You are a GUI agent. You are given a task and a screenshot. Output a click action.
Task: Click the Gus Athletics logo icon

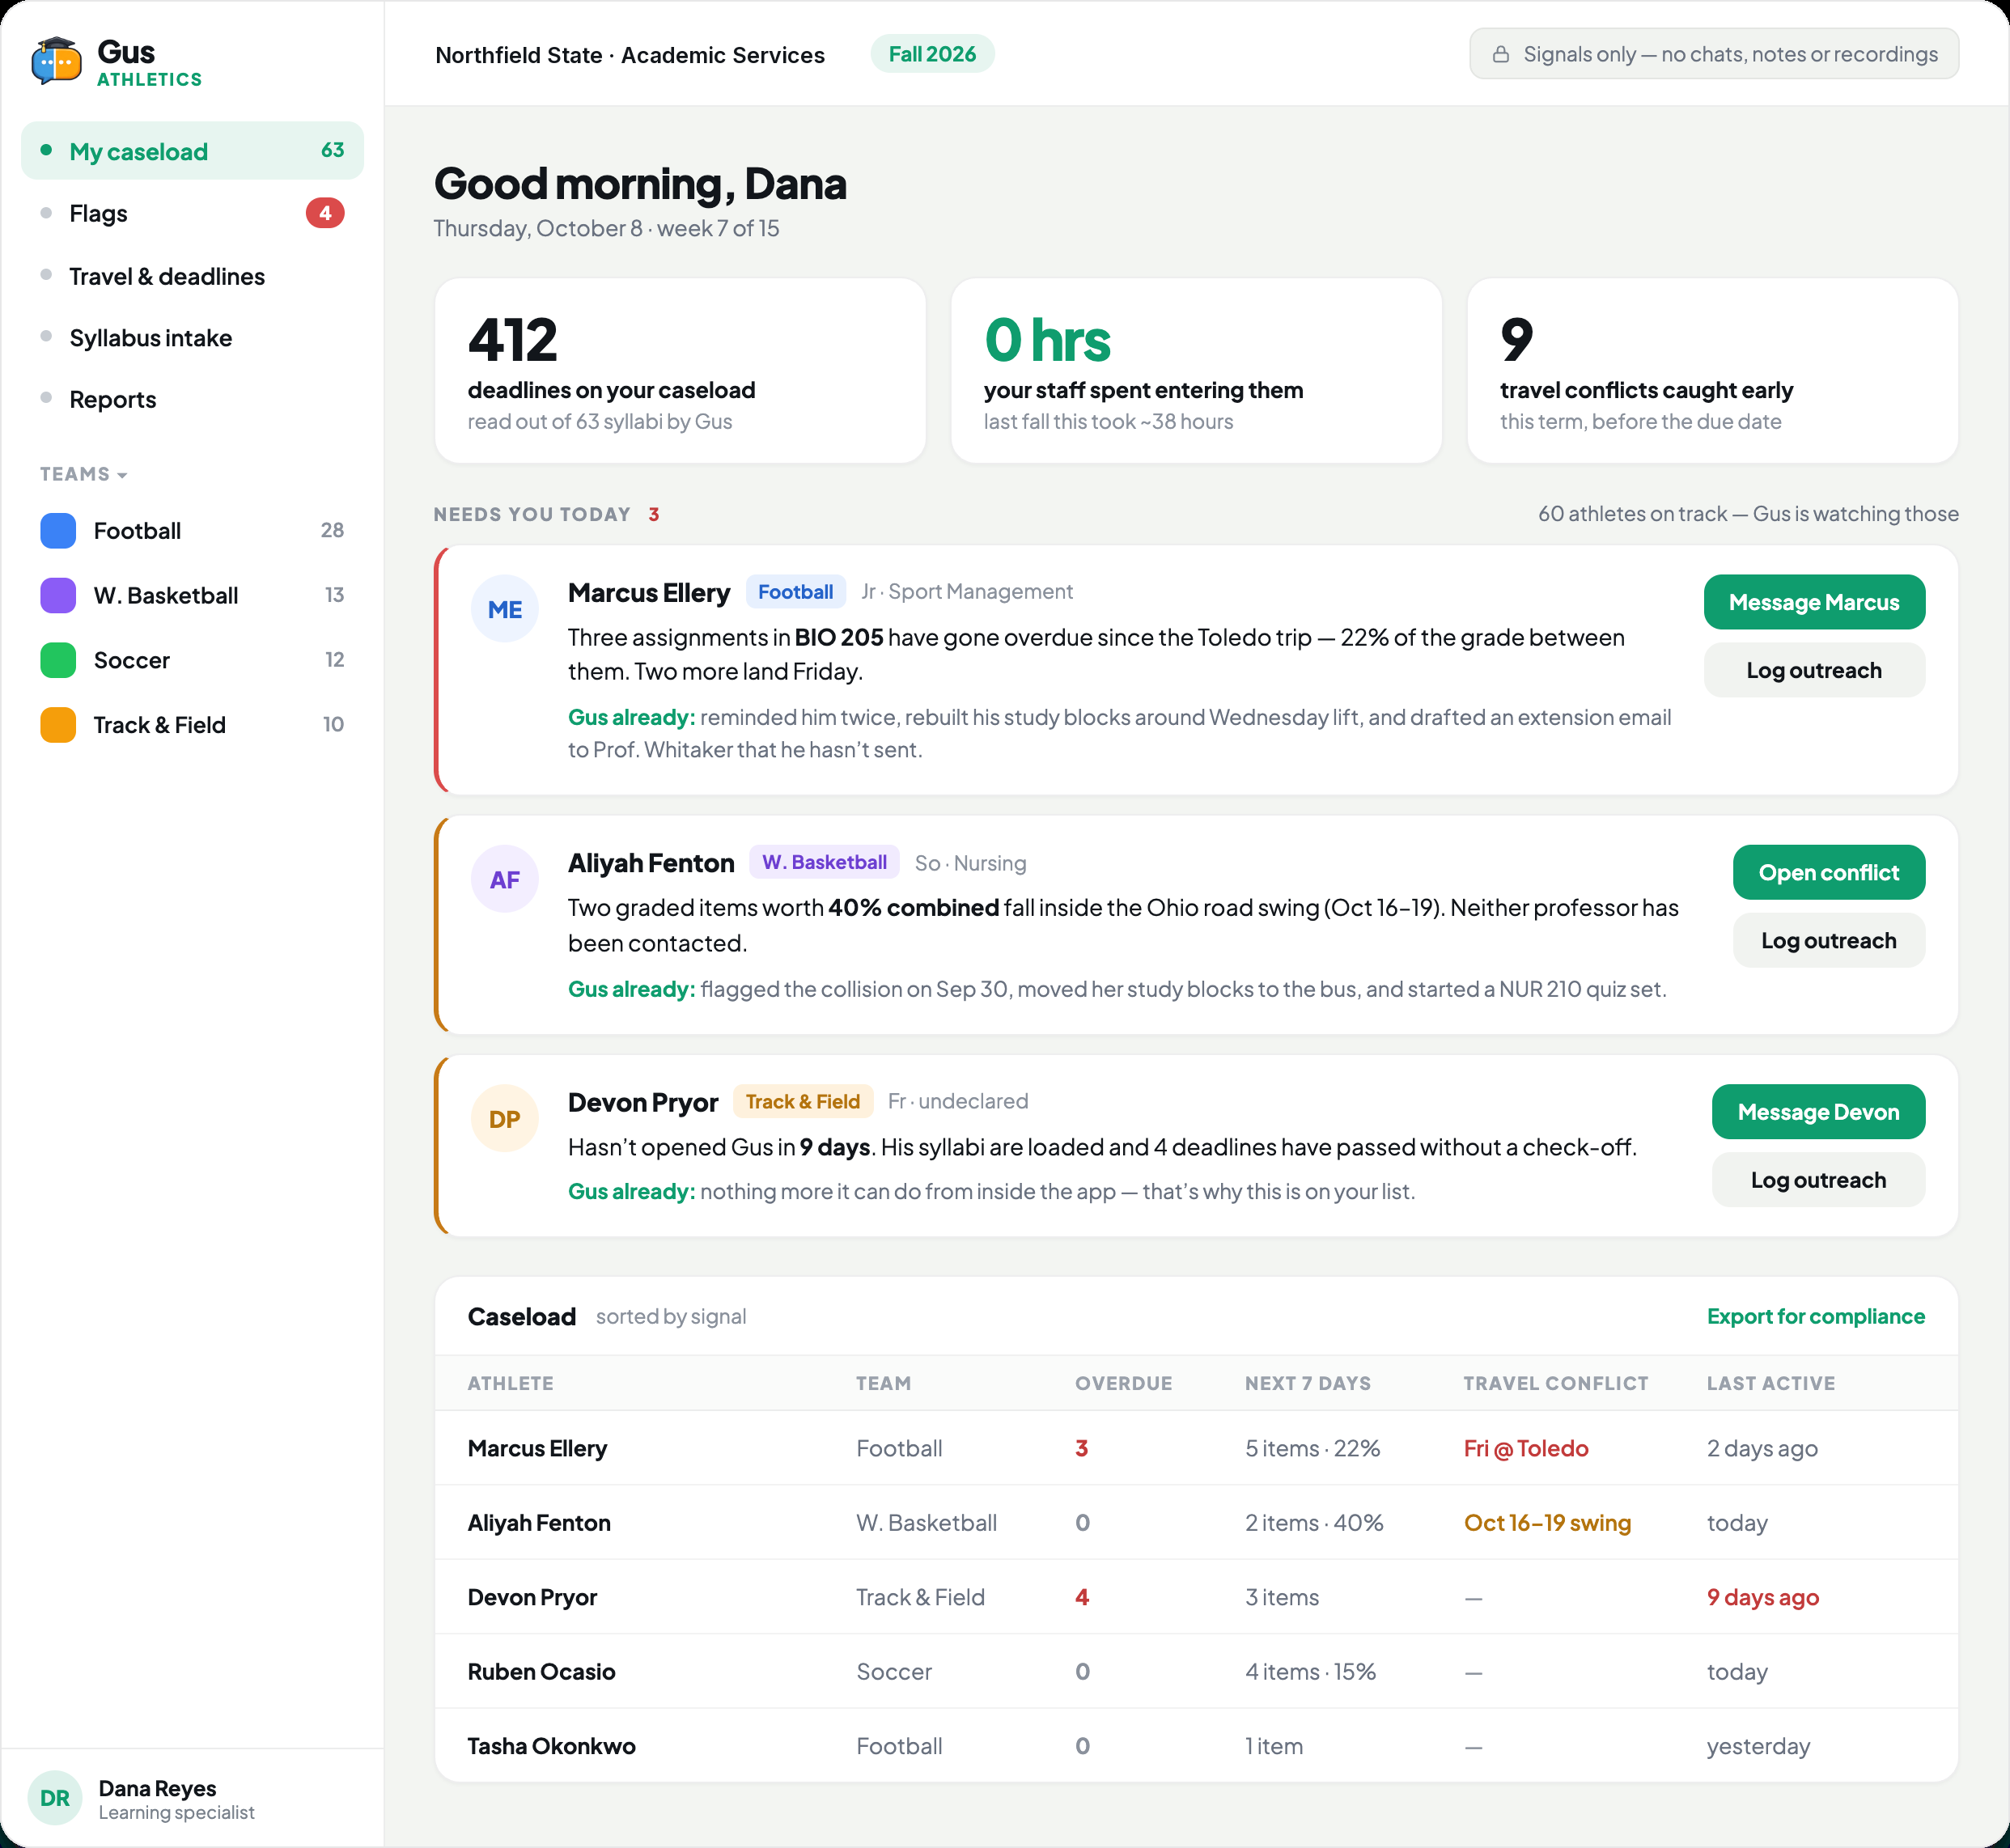coord(56,62)
